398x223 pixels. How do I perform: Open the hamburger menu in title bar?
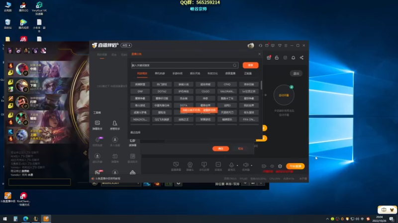click(x=286, y=46)
